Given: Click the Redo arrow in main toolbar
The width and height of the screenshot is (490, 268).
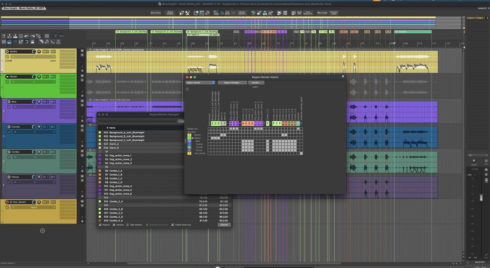Looking at the screenshot, I should 33,36.
